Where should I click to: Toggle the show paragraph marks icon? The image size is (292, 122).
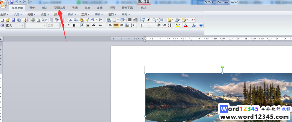(149, 20)
